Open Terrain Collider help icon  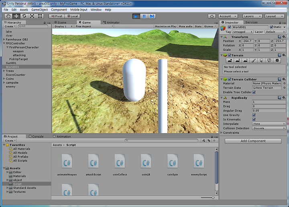coord(279,79)
